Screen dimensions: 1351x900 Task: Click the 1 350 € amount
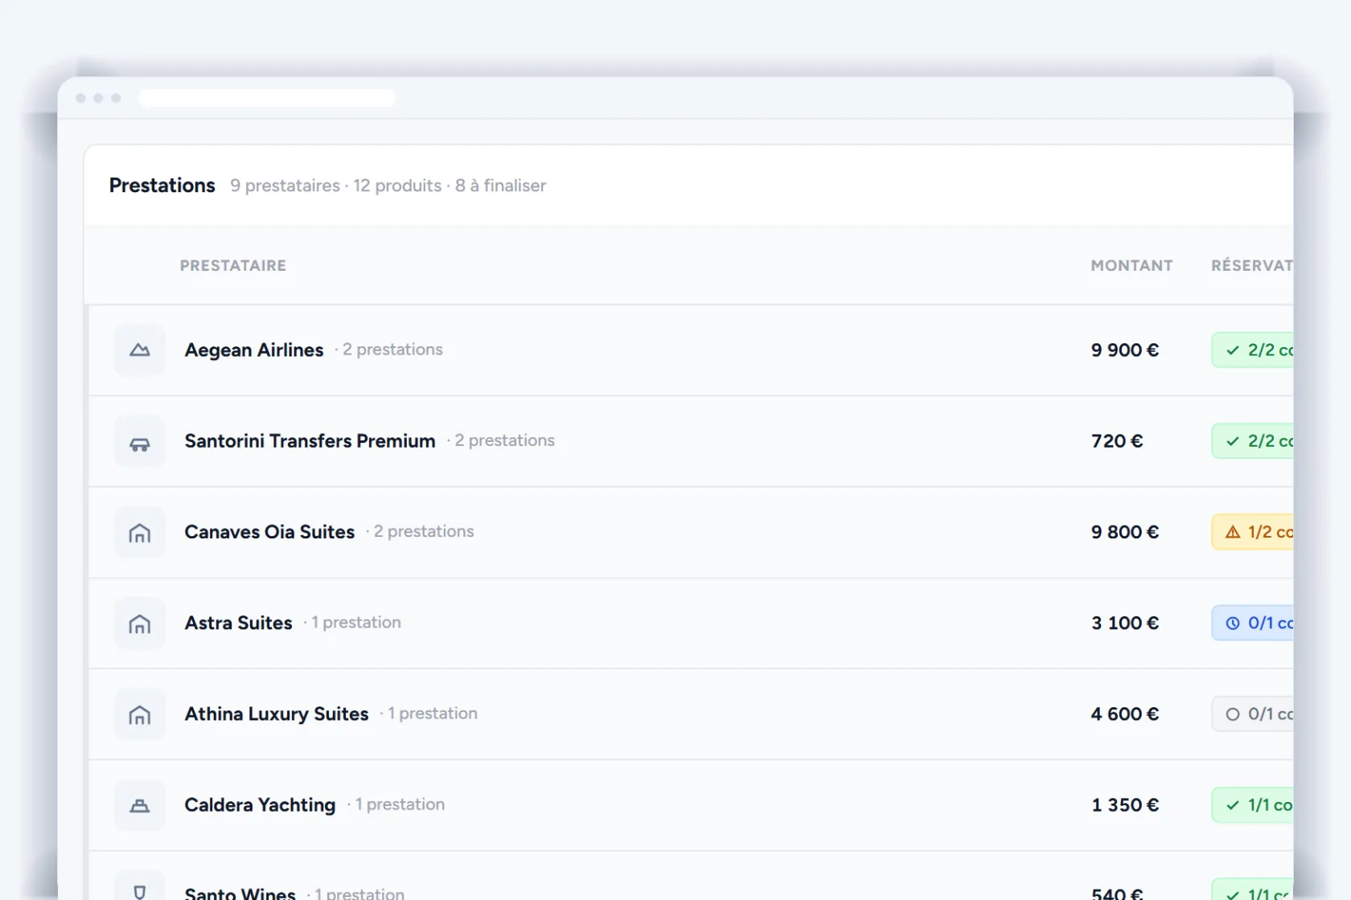(1125, 805)
